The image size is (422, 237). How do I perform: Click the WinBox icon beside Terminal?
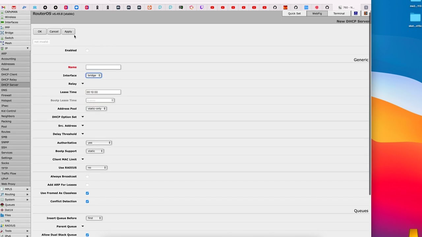pos(356,13)
